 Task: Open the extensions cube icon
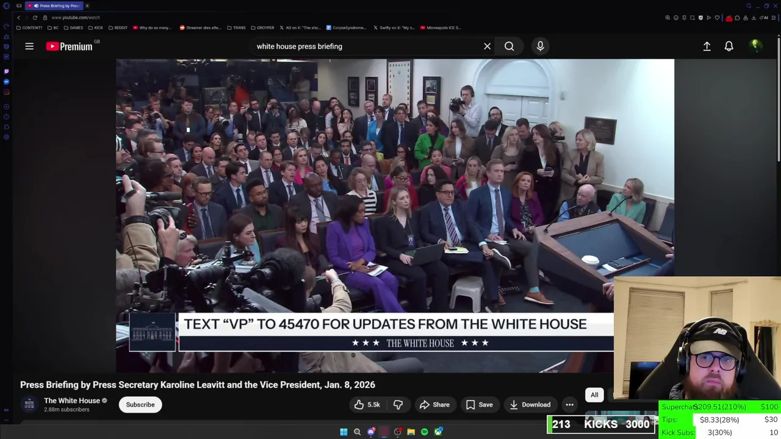coord(737,18)
